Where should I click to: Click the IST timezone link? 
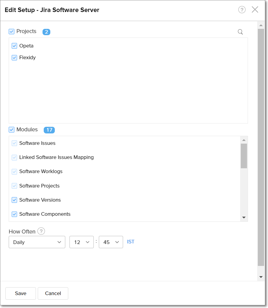tap(131, 242)
